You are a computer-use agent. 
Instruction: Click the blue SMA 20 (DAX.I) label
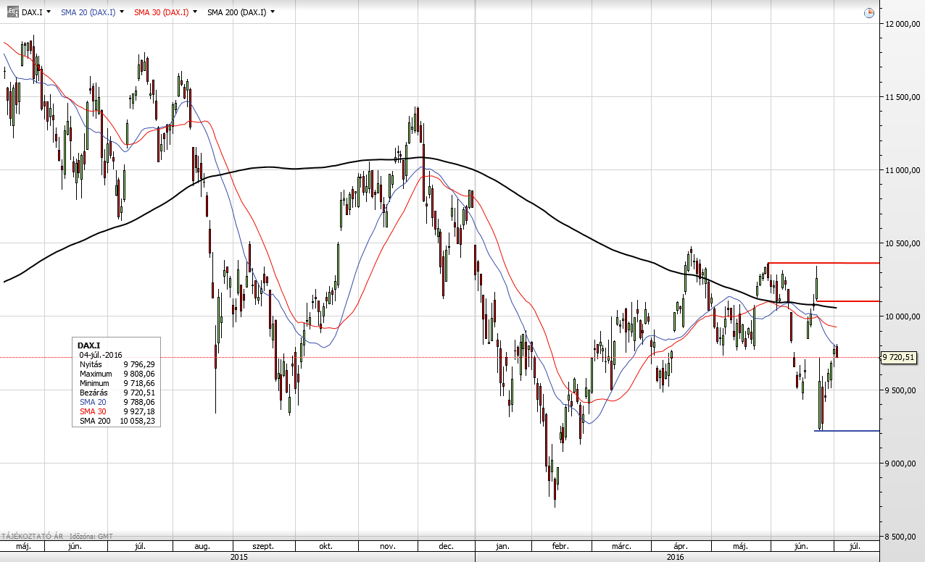coord(88,12)
